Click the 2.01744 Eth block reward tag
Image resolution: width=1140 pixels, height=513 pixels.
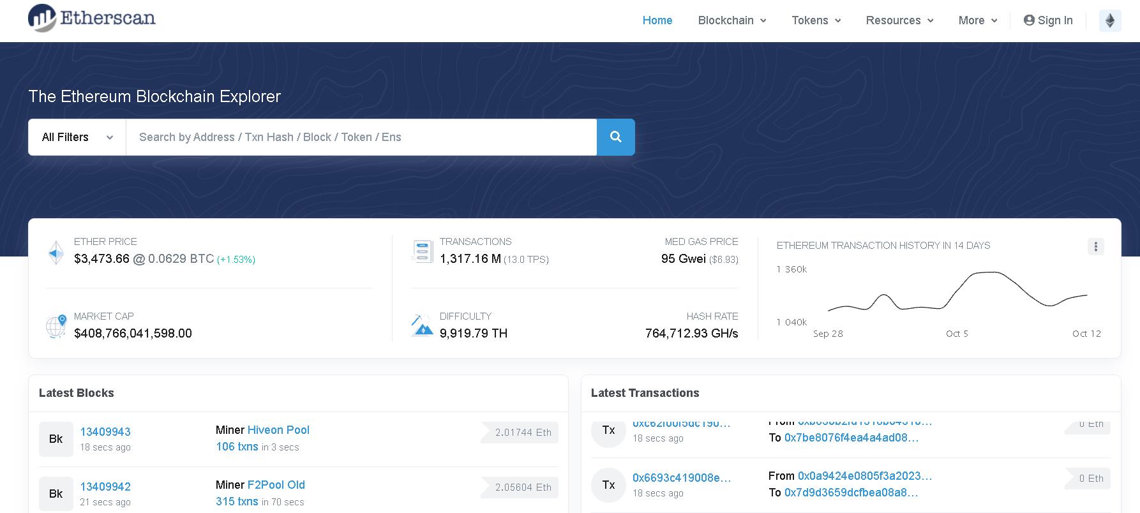point(520,433)
